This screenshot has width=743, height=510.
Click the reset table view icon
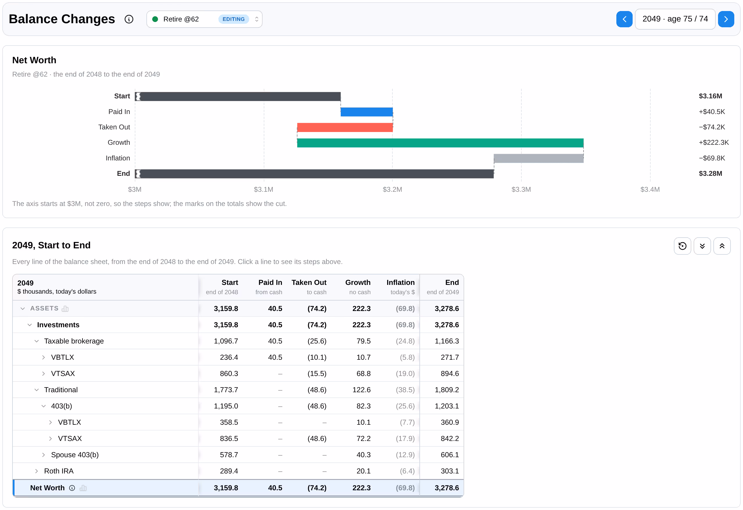682,246
